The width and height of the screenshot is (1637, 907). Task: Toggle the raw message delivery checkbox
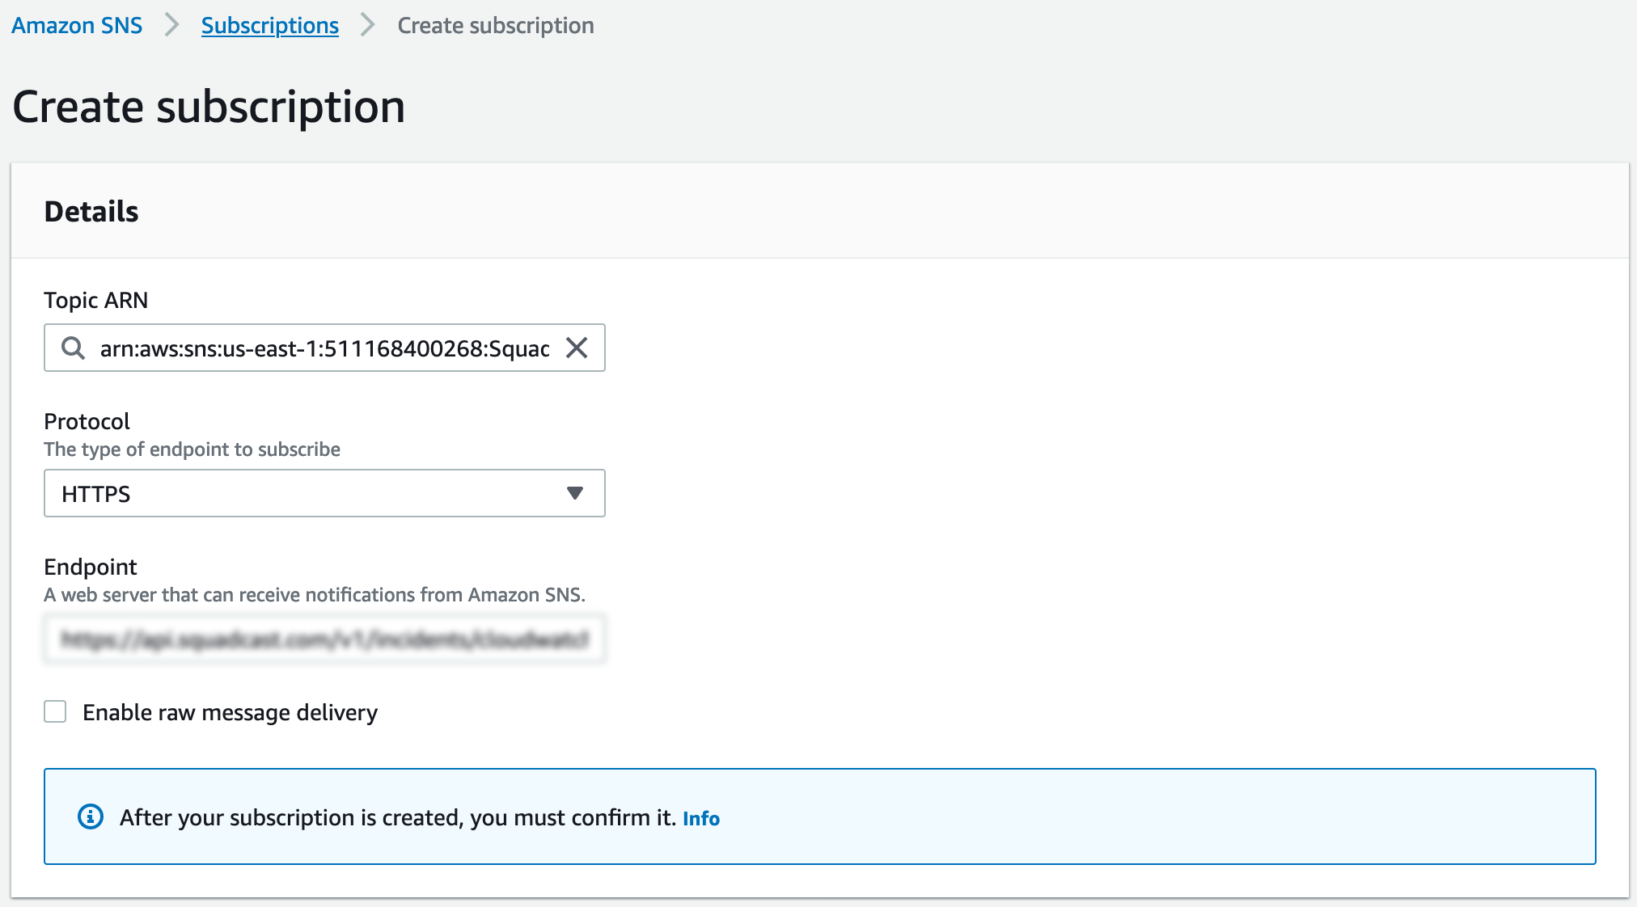tap(55, 712)
